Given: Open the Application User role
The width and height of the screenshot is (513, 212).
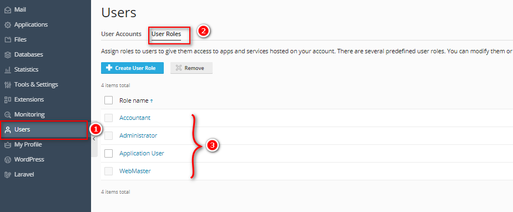Looking at the screenshot, I should pos(142,153).
